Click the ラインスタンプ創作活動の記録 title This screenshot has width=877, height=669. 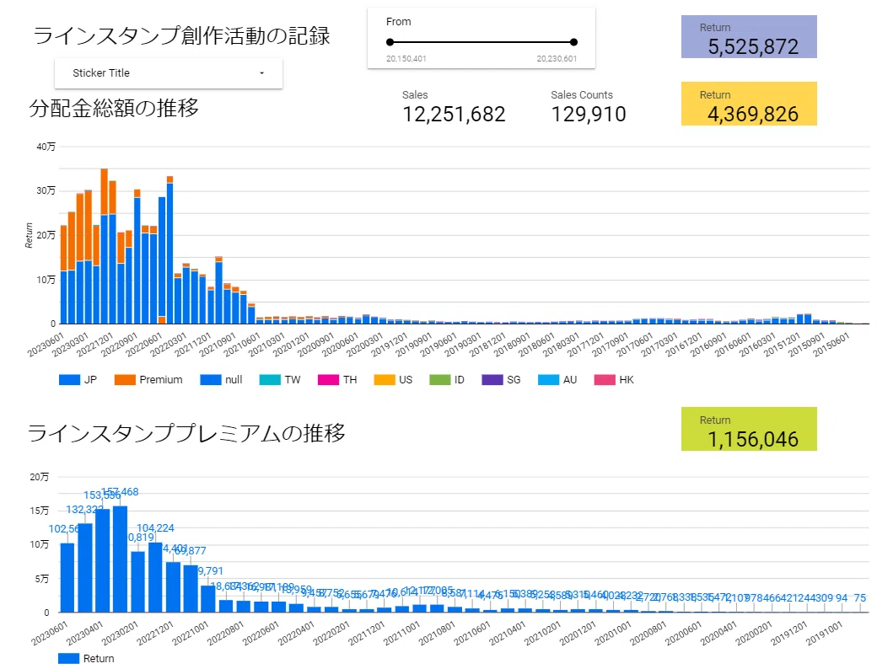(182, 35)
